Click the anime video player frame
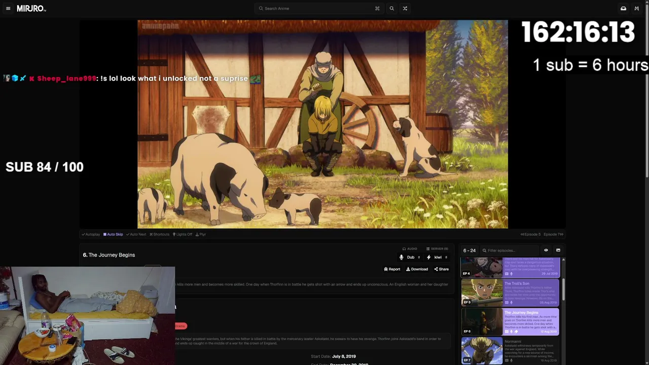 click(x=322, y=124)
